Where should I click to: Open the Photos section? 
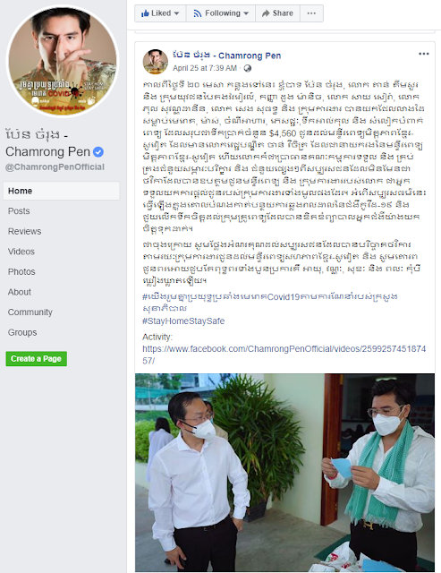(x=21, y=272)
